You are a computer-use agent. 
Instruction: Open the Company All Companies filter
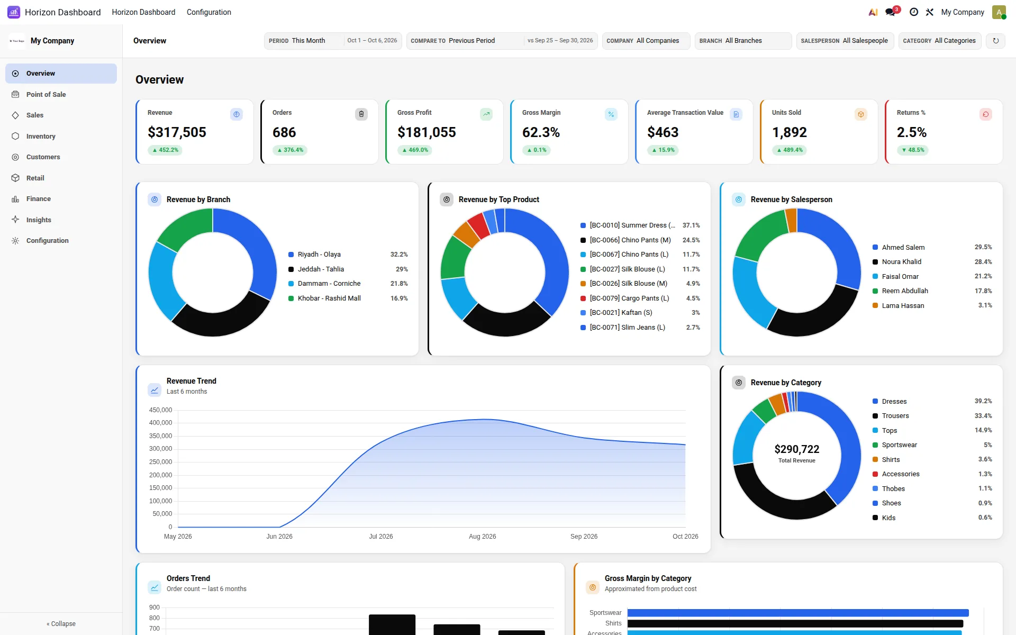pos(646,41)
